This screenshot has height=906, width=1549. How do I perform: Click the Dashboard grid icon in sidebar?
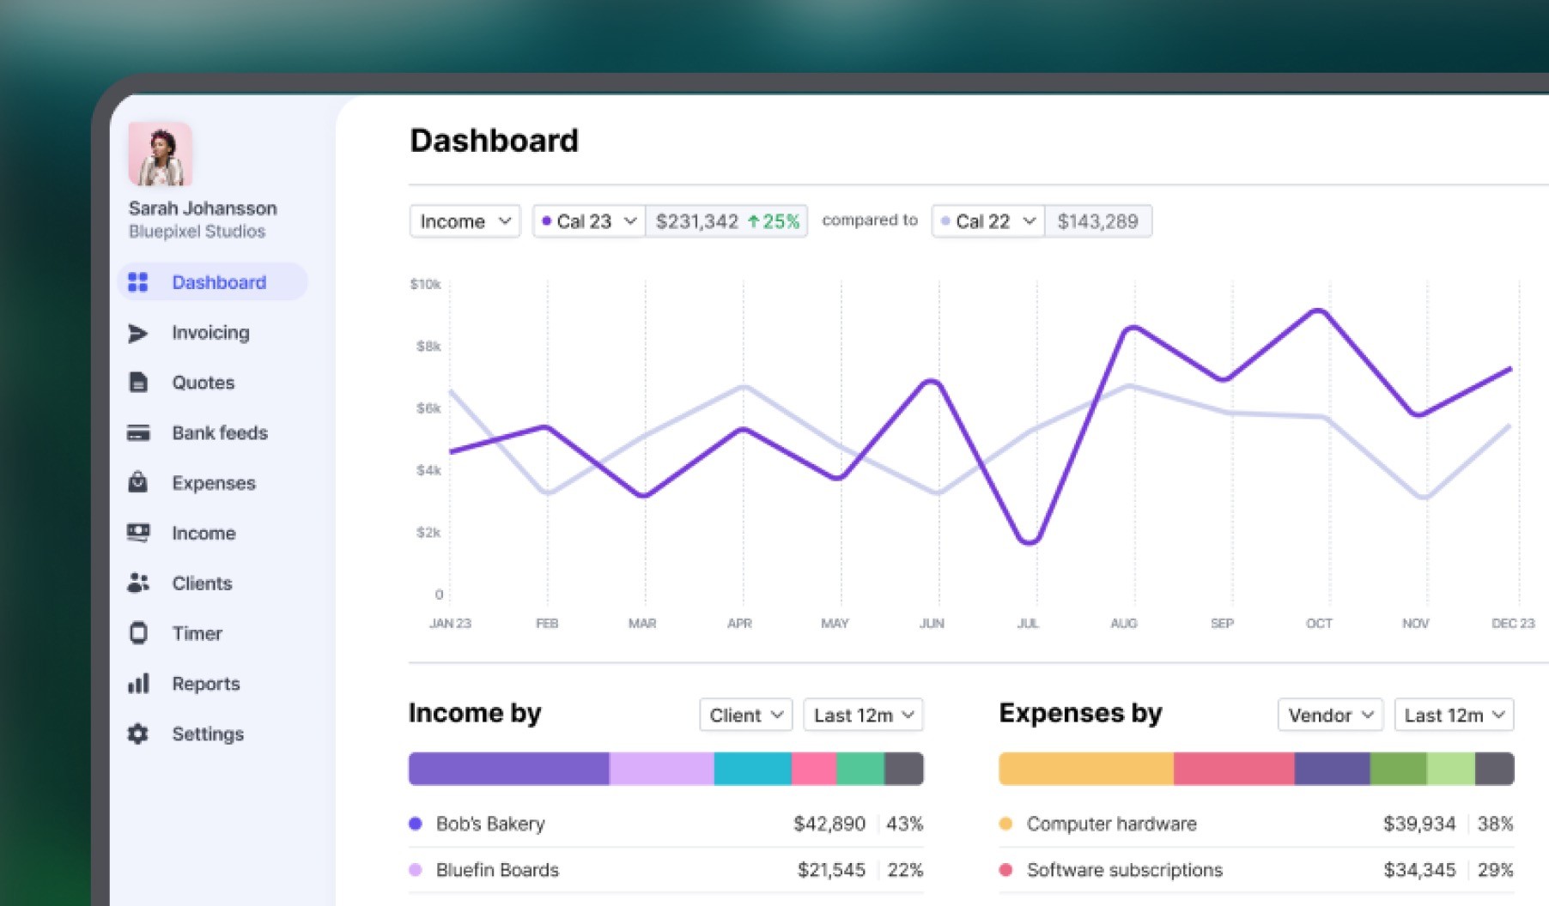click(137, 282)
